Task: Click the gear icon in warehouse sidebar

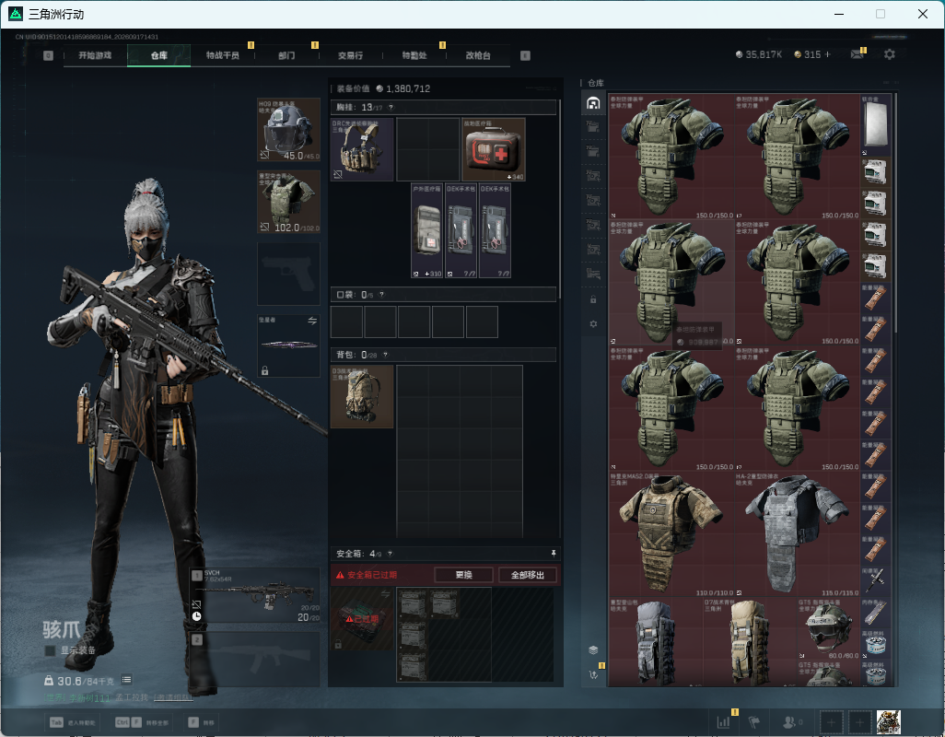Action: (593, 324)
